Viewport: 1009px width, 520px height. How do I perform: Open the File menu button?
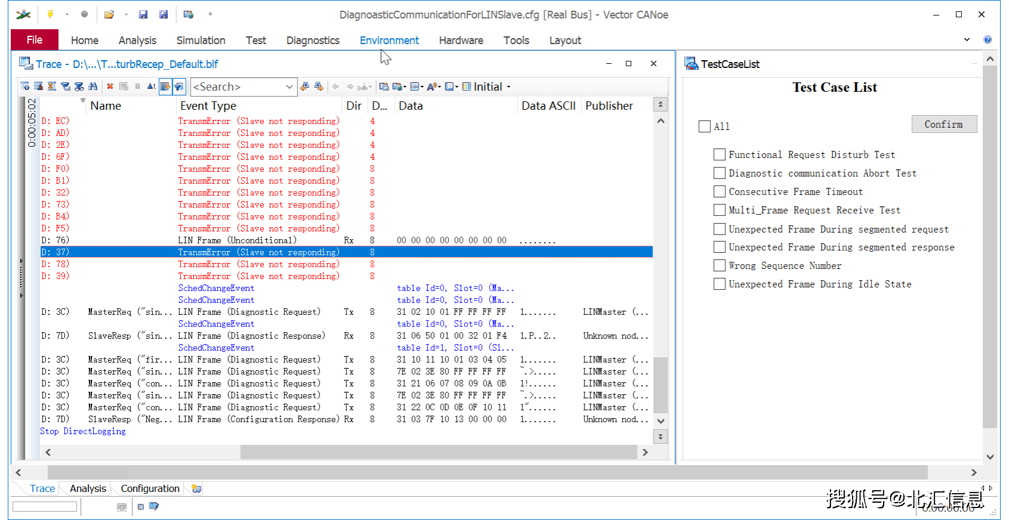coord(35,40)
